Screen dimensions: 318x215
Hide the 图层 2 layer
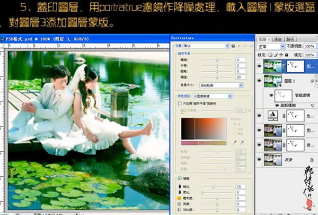pos(259,81)
